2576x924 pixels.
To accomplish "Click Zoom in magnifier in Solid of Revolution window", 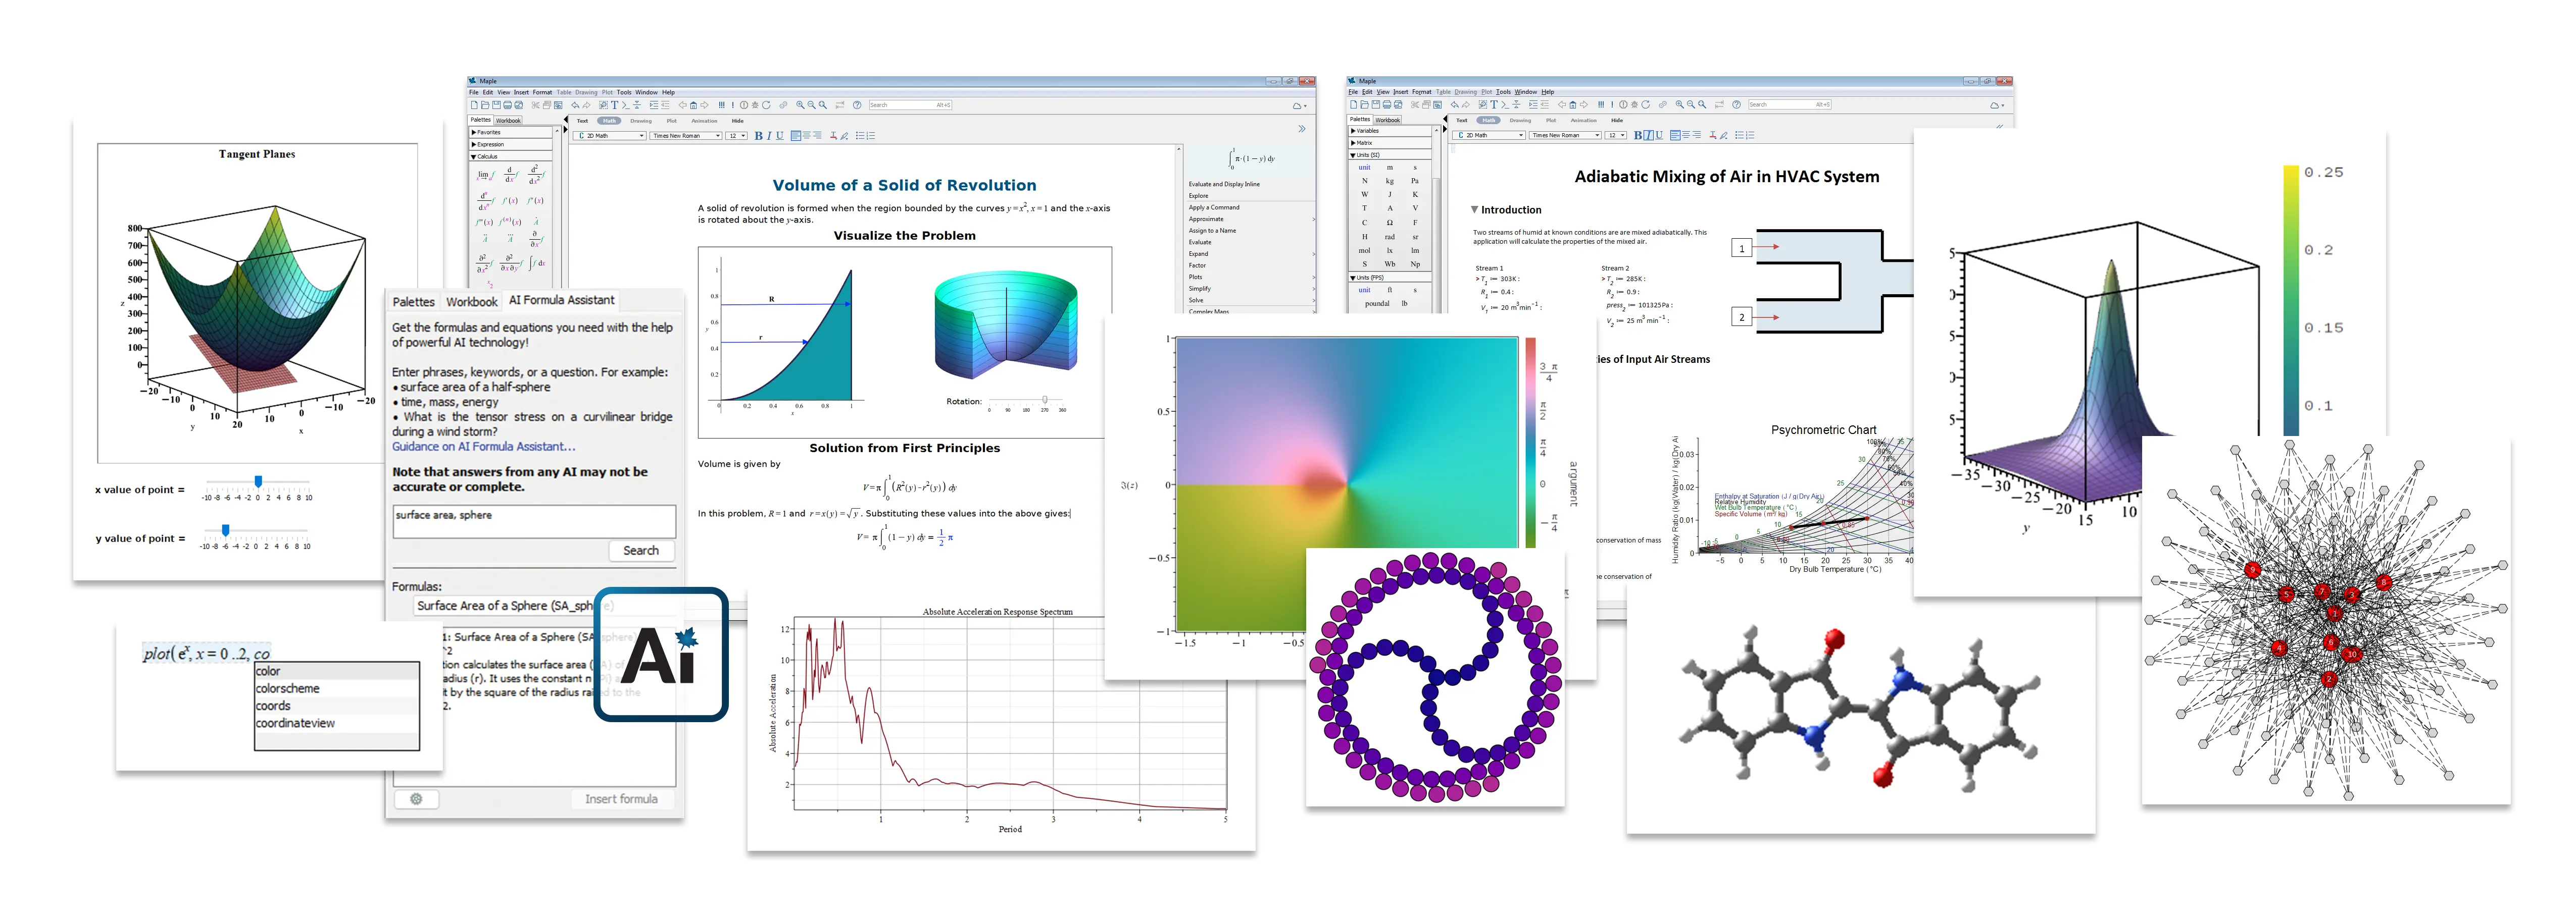I will (x=801, y=105).
